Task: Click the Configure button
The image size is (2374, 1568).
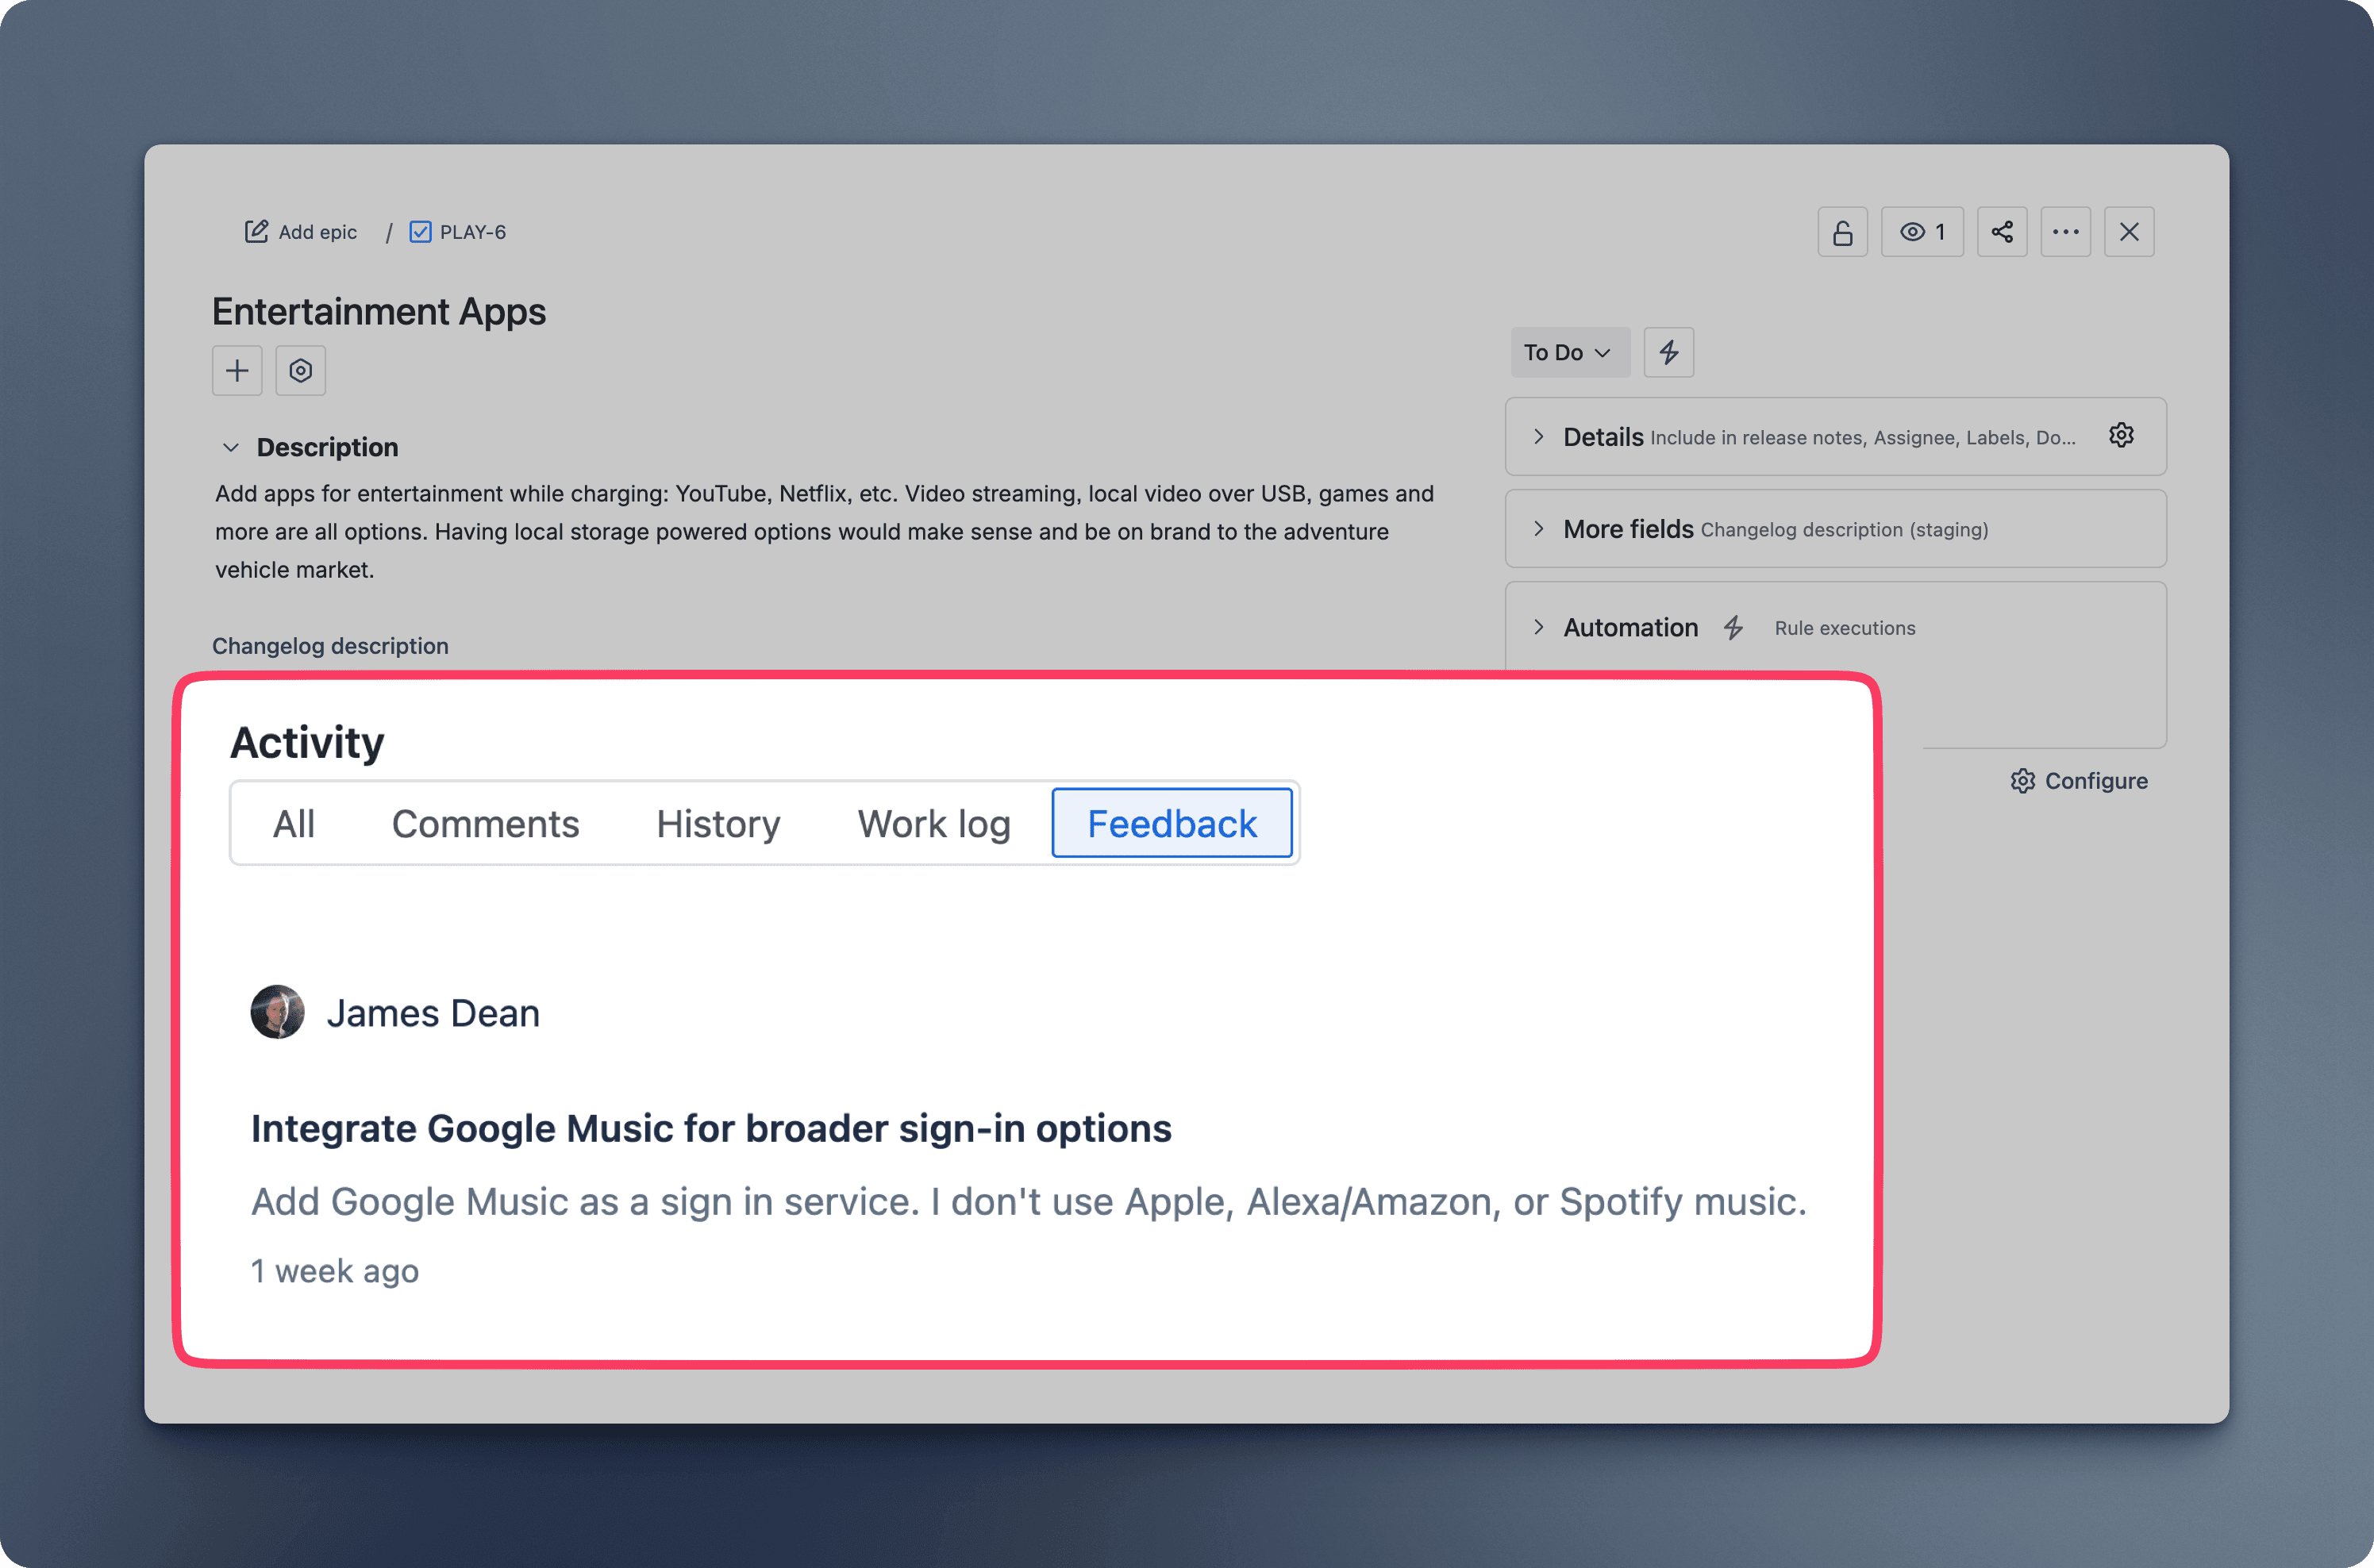Action: pos(2080,781)
